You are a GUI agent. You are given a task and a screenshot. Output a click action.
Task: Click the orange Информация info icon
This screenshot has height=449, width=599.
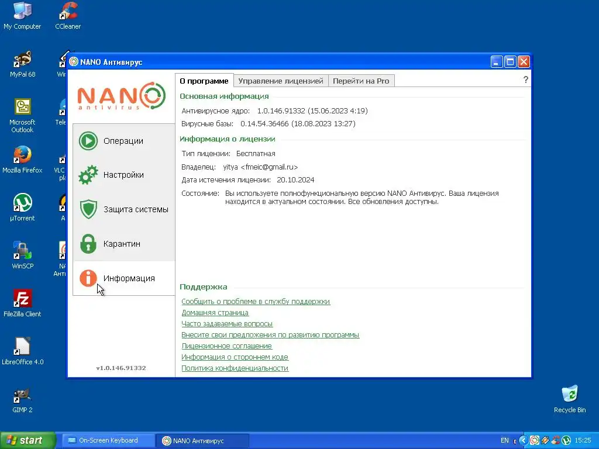(x=88, y=278)
